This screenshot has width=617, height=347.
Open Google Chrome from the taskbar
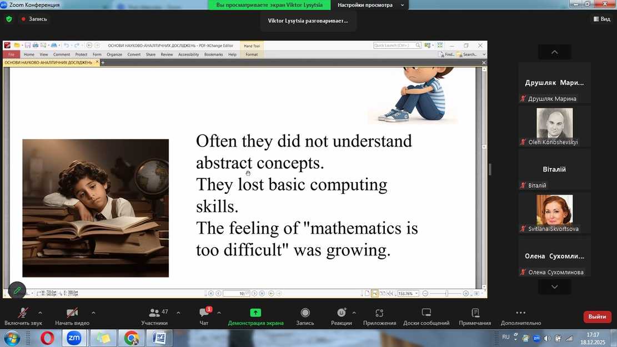[131, 338]
